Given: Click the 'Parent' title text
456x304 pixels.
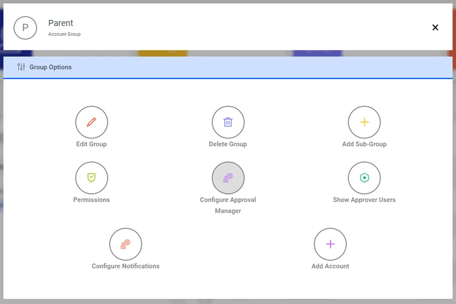Looking at the screenshot, I should 61,23.
